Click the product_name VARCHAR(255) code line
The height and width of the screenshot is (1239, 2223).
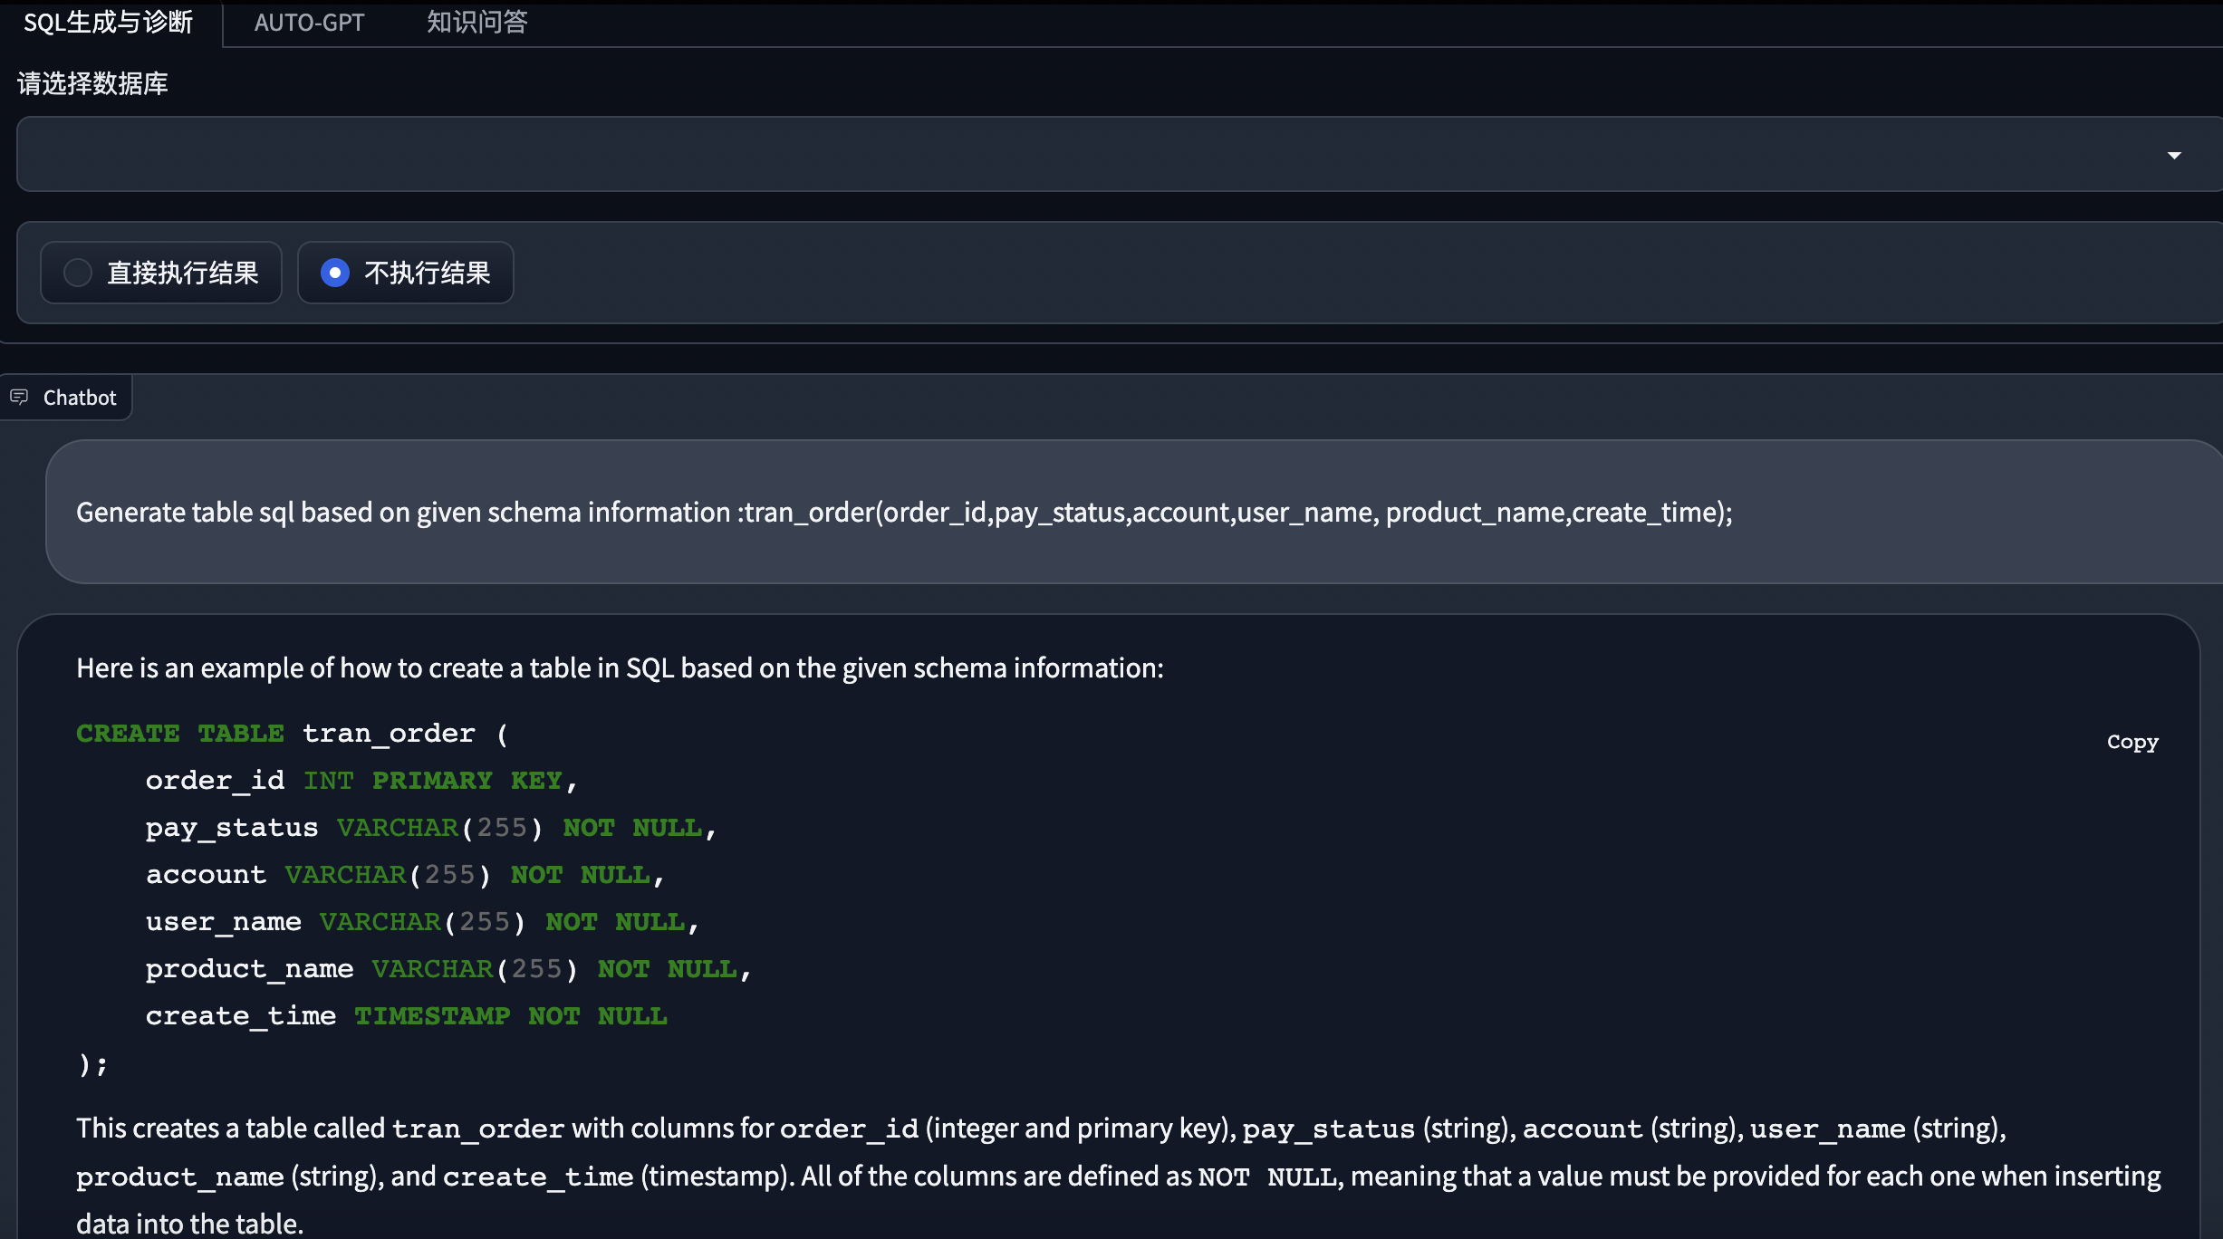447,969
